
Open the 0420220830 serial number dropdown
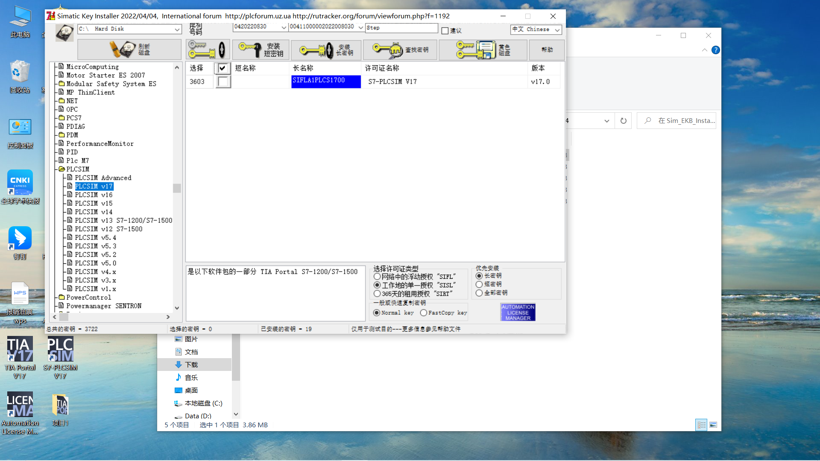284,27
